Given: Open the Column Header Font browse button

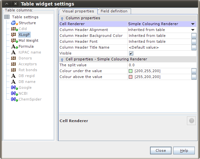Looking at the screenshot, I should 194,41.
